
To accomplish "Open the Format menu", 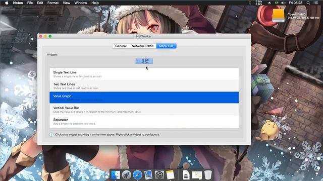I will click(x=53, y=3).
